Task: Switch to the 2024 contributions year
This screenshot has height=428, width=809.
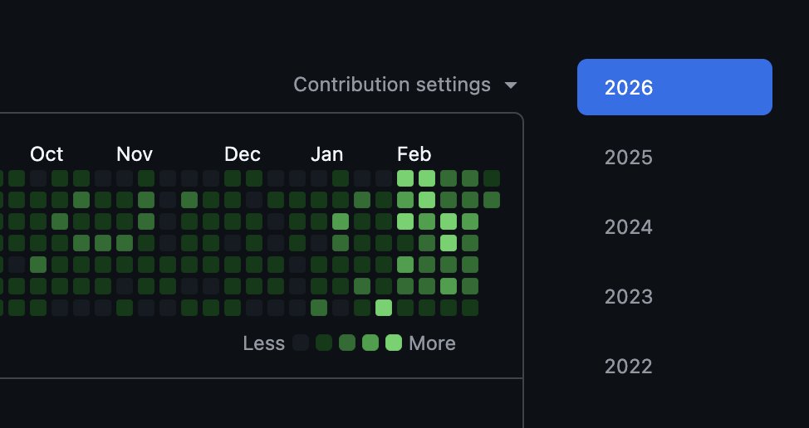Action: tap(629, 226)
